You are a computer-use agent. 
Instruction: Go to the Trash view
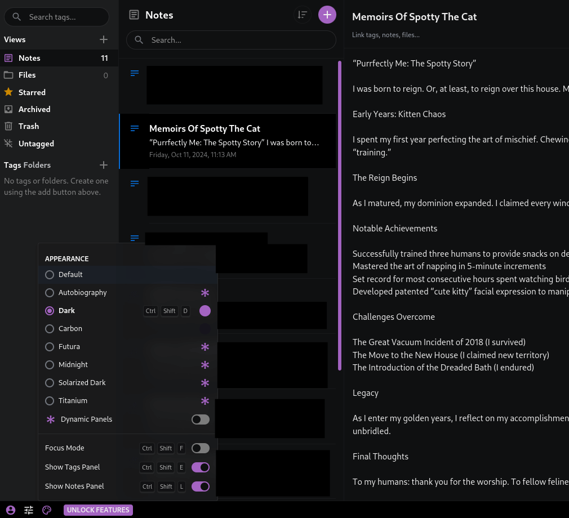[28, 126]
